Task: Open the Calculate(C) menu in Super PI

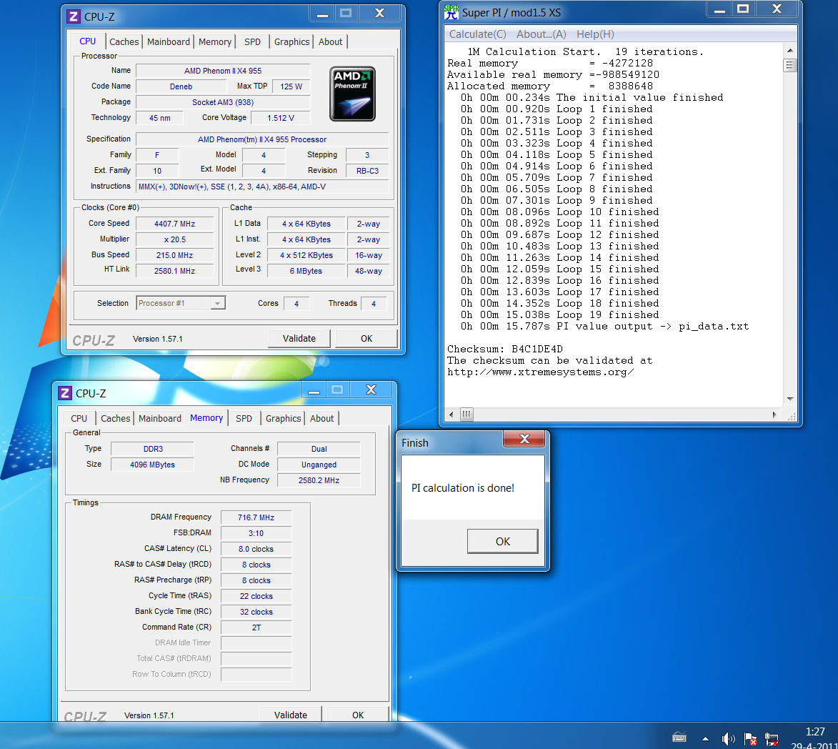Action: pyautogui.click(x=478, y=34)
